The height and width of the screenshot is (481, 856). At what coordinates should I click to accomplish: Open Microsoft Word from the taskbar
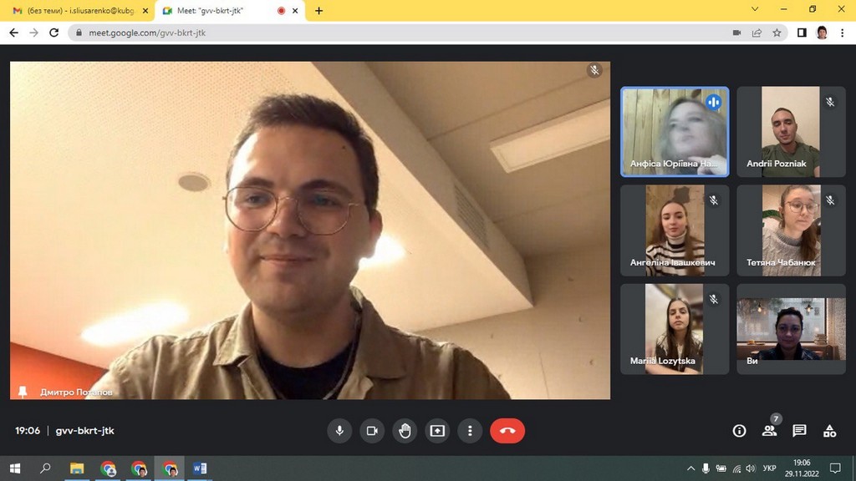pos(200,468)
